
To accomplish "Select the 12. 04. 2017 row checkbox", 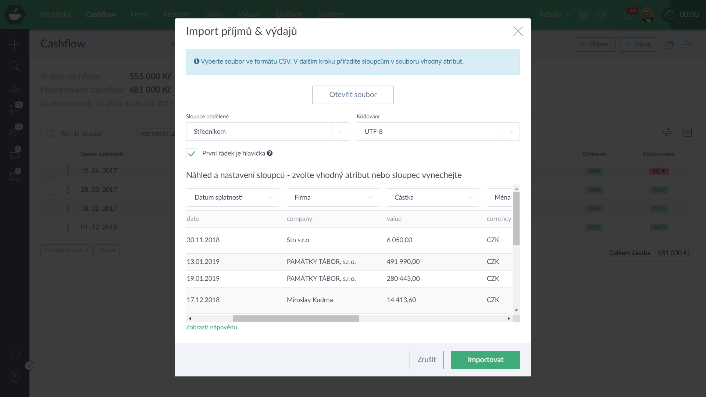I will click(50, 171).
